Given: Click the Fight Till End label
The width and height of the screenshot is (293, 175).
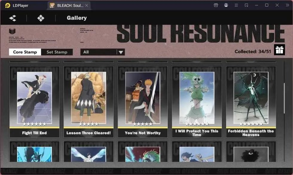Looking at the screenshot, I should pyautogui.click(x=35, y=133).
